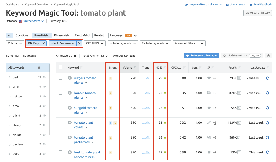Expand the grow keyword group

10,106
